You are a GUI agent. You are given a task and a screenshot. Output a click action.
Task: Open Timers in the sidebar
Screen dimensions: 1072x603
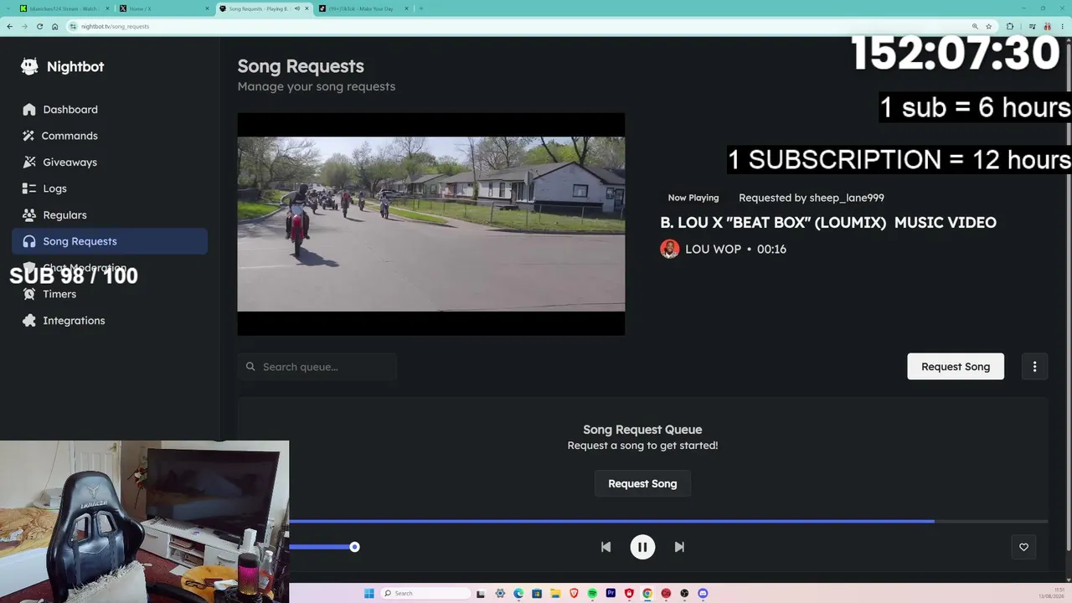(x=110, y=294)
